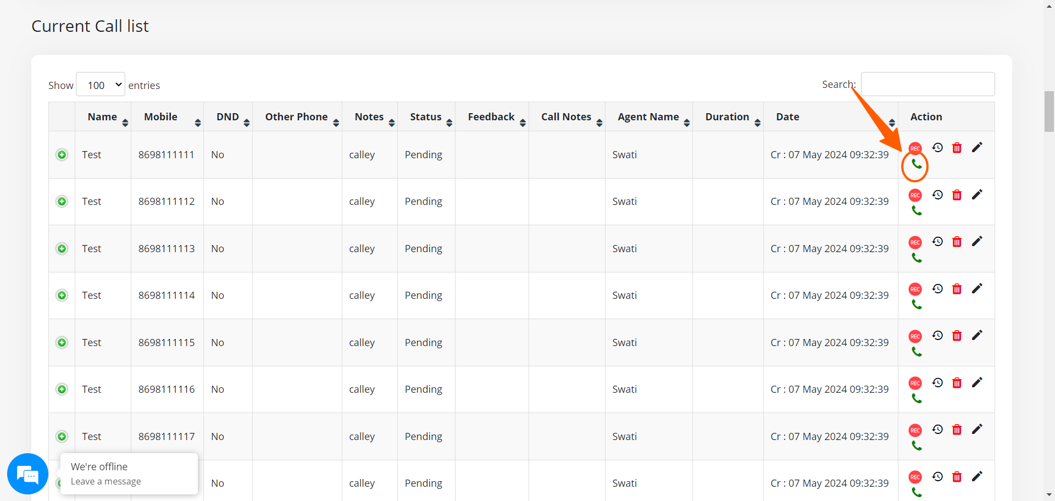Click the page vertical scrollbar thumb
Viewport: 1055px width, 501px height.
(1049, 112)
